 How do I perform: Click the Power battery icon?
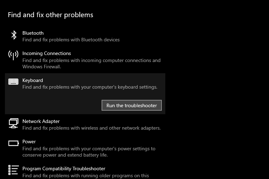(x=14, y=143)
